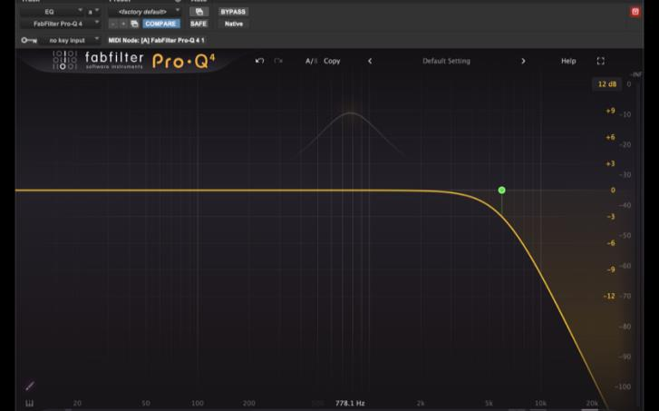Open the Help menu
The width and height of the screenshot is (659, 411).
568,61
